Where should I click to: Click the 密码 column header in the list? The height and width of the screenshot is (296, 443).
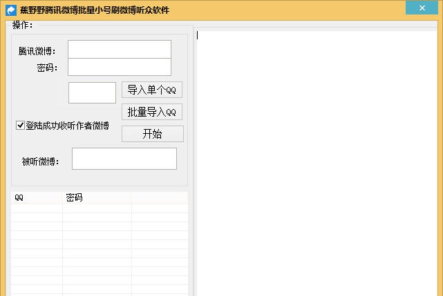tap(97, 197)
